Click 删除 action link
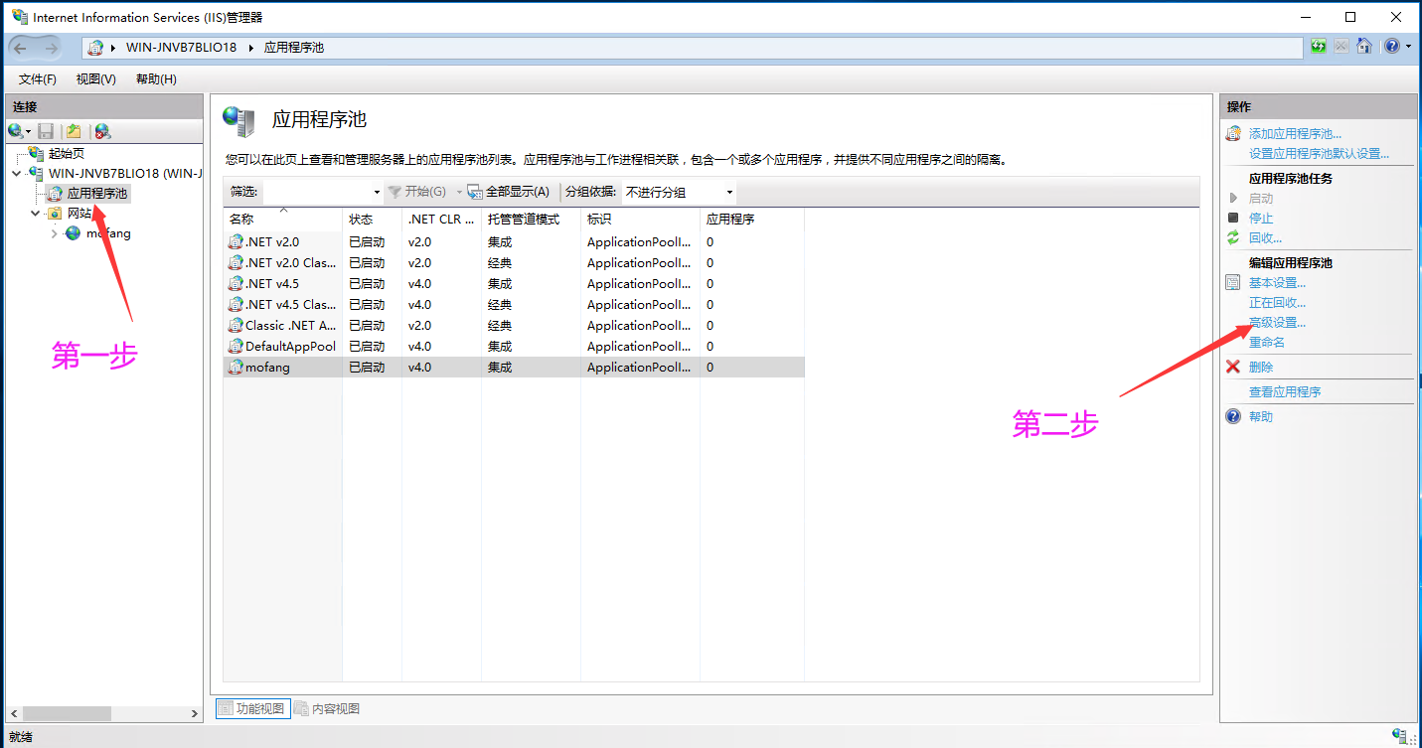Image resolution: width=1422 pixels, height=748 pixels. pos(1261,367)
